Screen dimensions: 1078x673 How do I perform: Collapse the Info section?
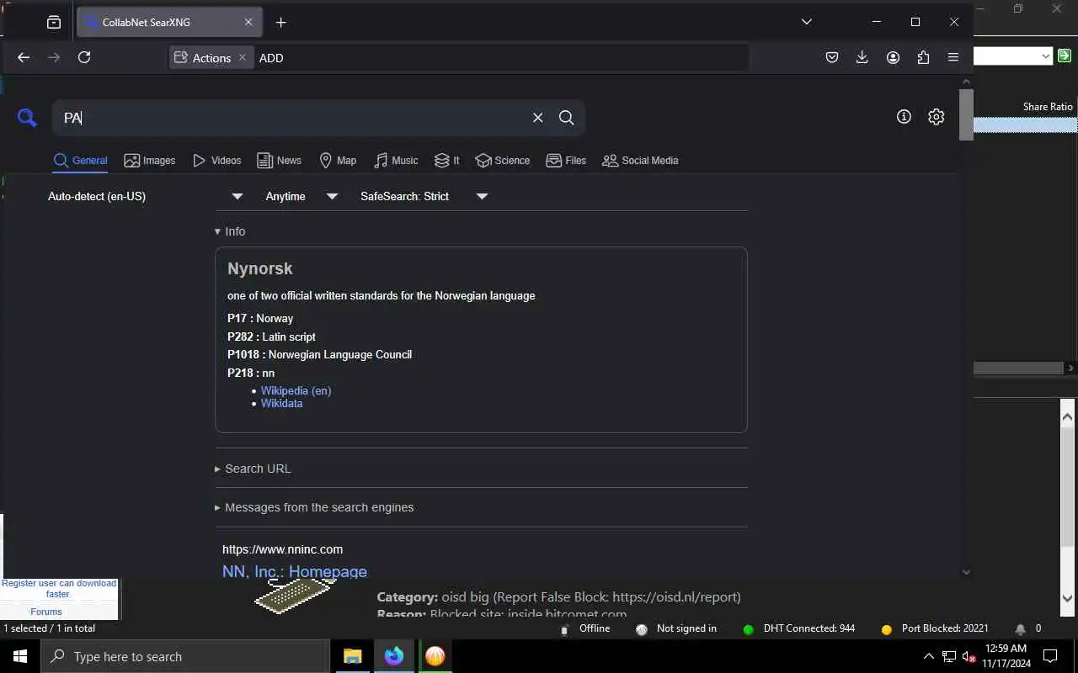[x=230, y=231]
